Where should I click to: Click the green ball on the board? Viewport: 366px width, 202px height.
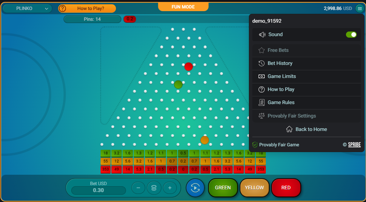[x=178, y=84]
